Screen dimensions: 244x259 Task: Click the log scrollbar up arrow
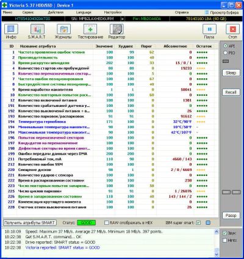[x=217, y=232]
